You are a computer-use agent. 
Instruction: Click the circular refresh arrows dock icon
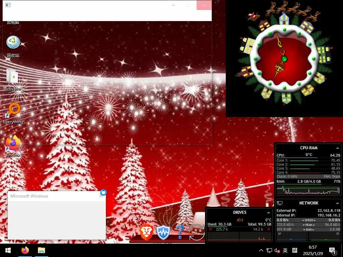point(196,233)
